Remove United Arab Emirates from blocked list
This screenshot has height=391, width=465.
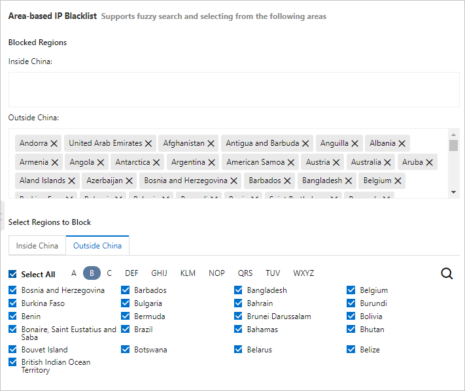148,143
